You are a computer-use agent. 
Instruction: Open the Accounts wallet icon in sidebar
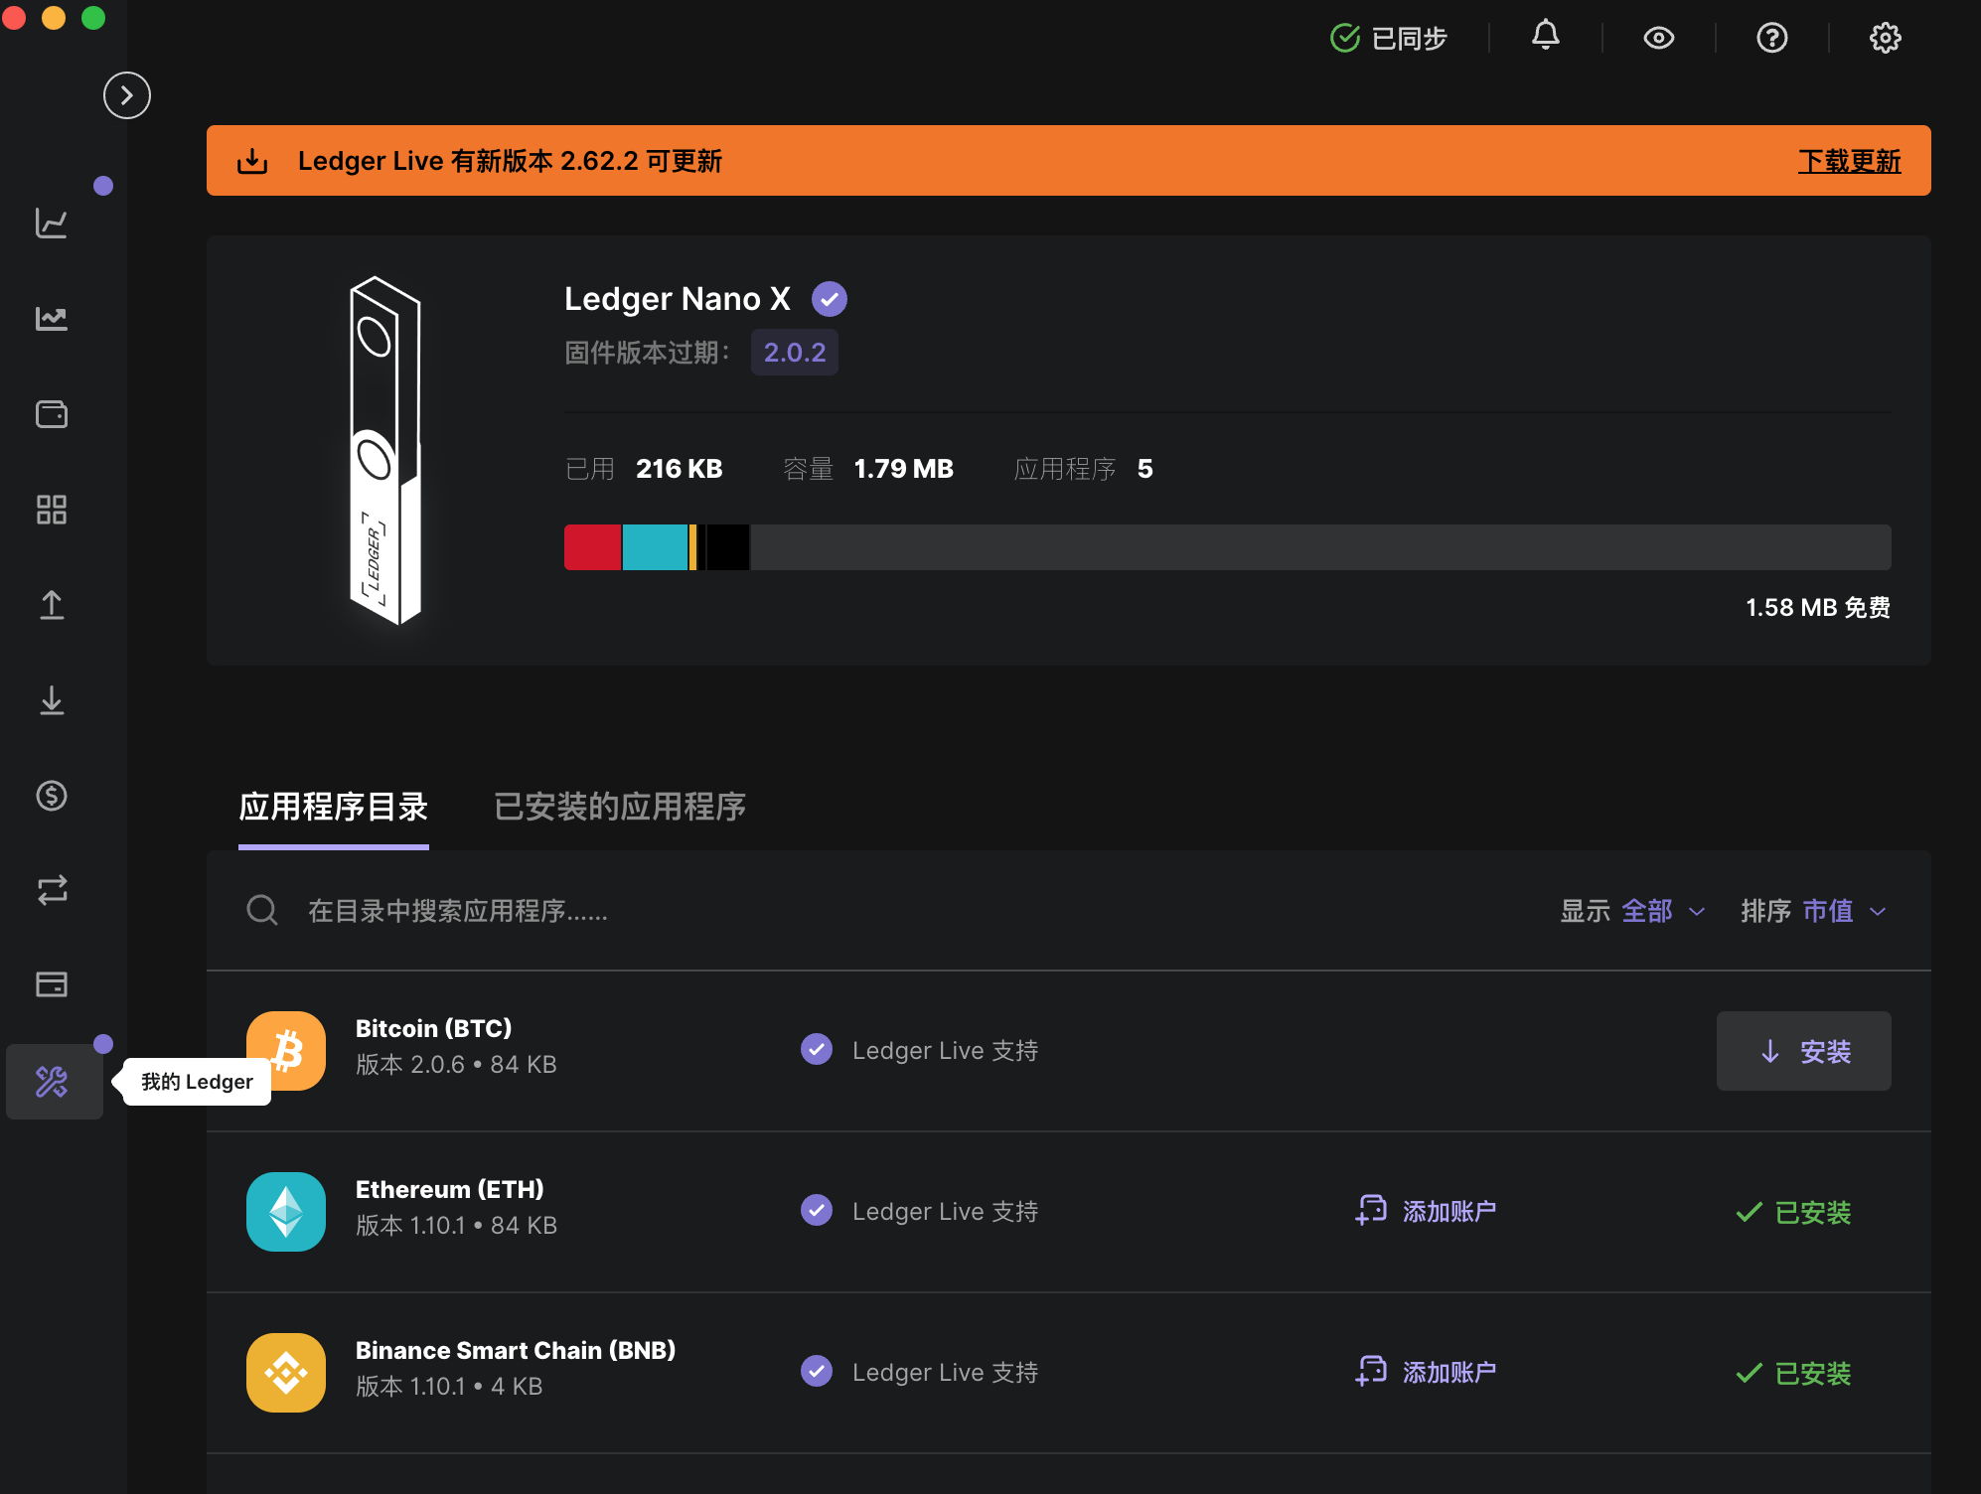(x=52, y=413)
